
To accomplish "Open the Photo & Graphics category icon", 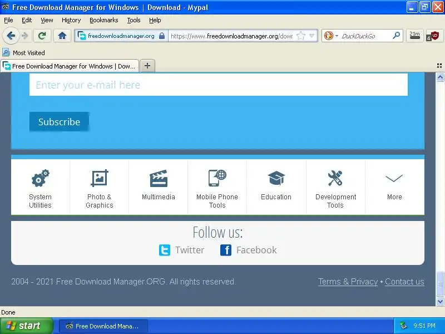I will (100, 178).
